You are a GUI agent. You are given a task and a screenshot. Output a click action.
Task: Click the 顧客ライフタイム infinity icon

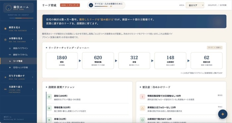(x=10, y=55)
